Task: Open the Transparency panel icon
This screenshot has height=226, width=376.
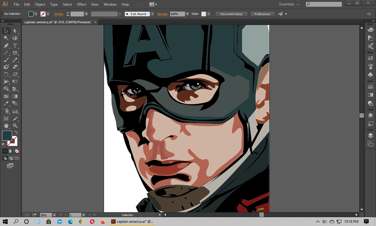Action: (370, 103)
